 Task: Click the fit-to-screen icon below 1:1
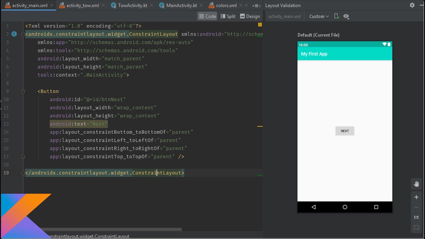[416, 228]
